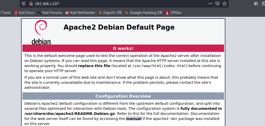The image size is (265, 126).
Task: Click 'replace this file' bold text
Action: pos(94,66)
